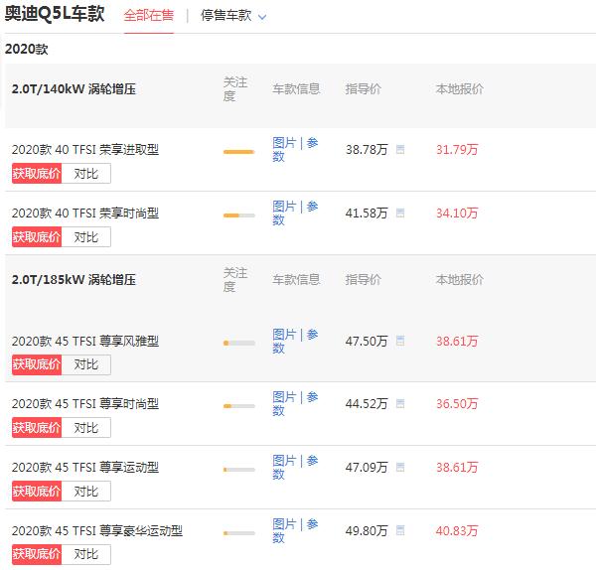The width and height of the screenshot is (596, 570).
Task: Click attention bar for 45 TFSI 尊享运动型
Action: coord(239,470)
